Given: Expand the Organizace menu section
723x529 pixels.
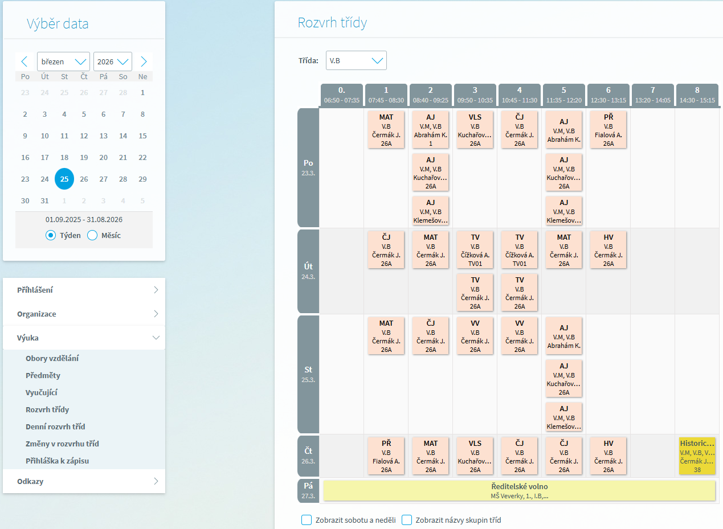Looking at the screenshot, I should click(84, 314).
